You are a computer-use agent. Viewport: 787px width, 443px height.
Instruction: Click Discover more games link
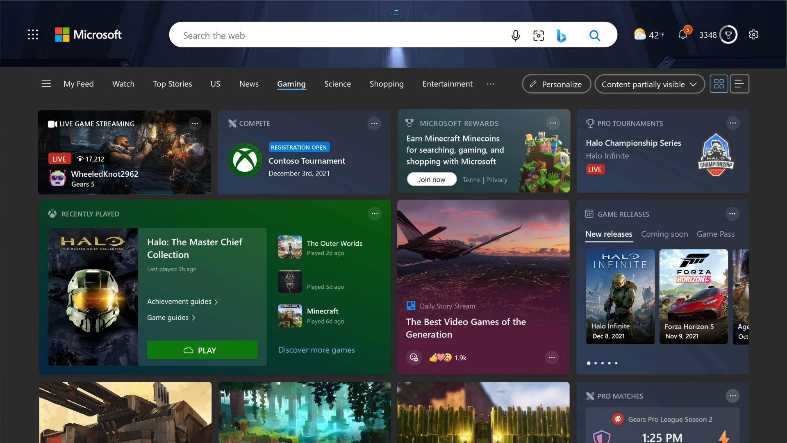pos(316,350)
